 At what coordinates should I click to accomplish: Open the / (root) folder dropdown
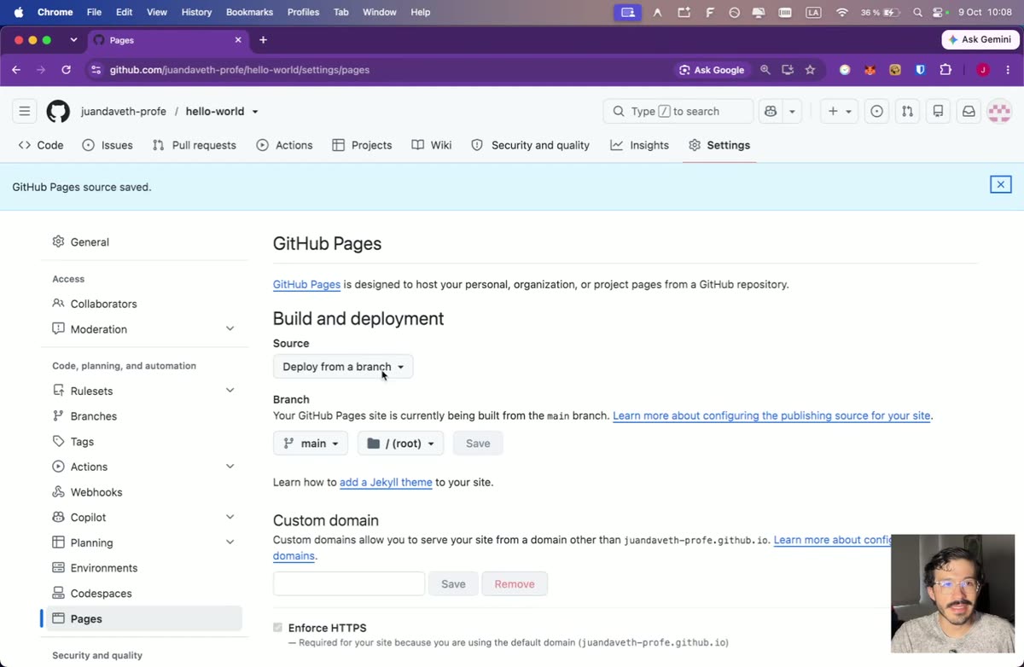(x=400, y=444)
